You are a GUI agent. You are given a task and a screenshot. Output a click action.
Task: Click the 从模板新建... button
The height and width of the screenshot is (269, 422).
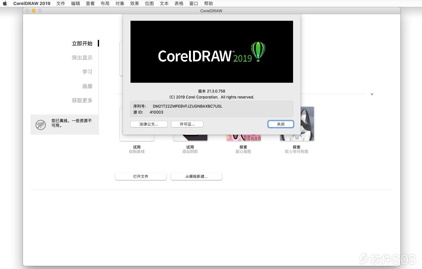point(197,177)
